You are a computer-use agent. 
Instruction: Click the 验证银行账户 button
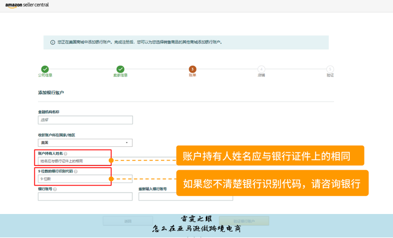(x=244, y=221)
